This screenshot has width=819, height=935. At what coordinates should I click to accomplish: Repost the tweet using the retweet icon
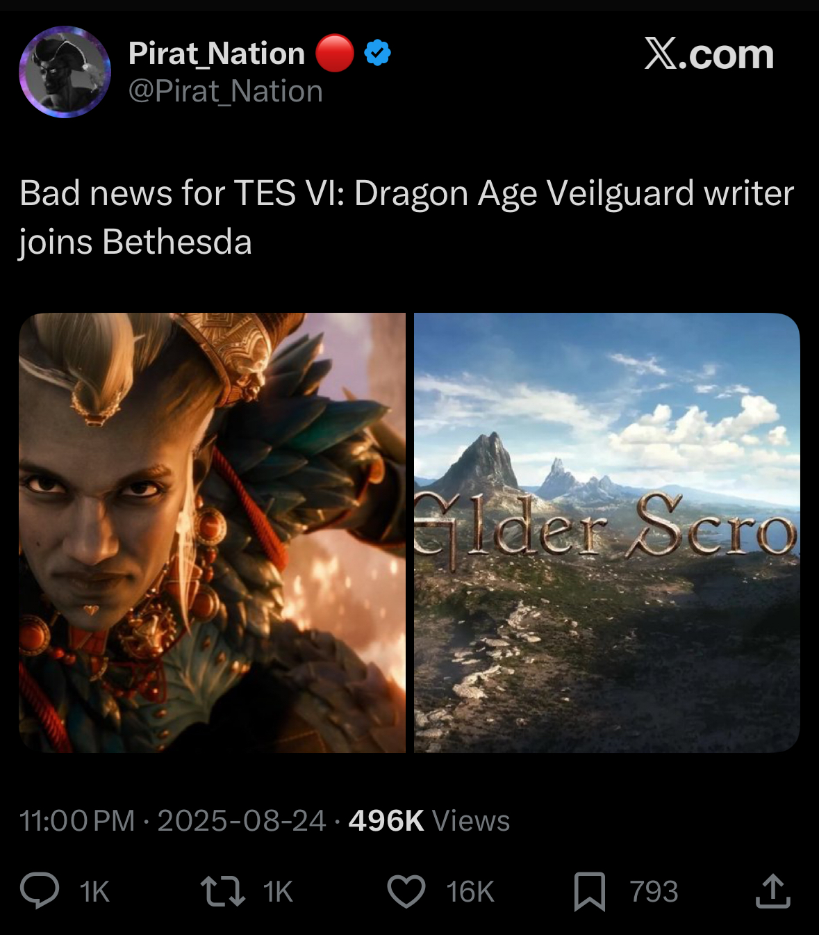[222, 891]
